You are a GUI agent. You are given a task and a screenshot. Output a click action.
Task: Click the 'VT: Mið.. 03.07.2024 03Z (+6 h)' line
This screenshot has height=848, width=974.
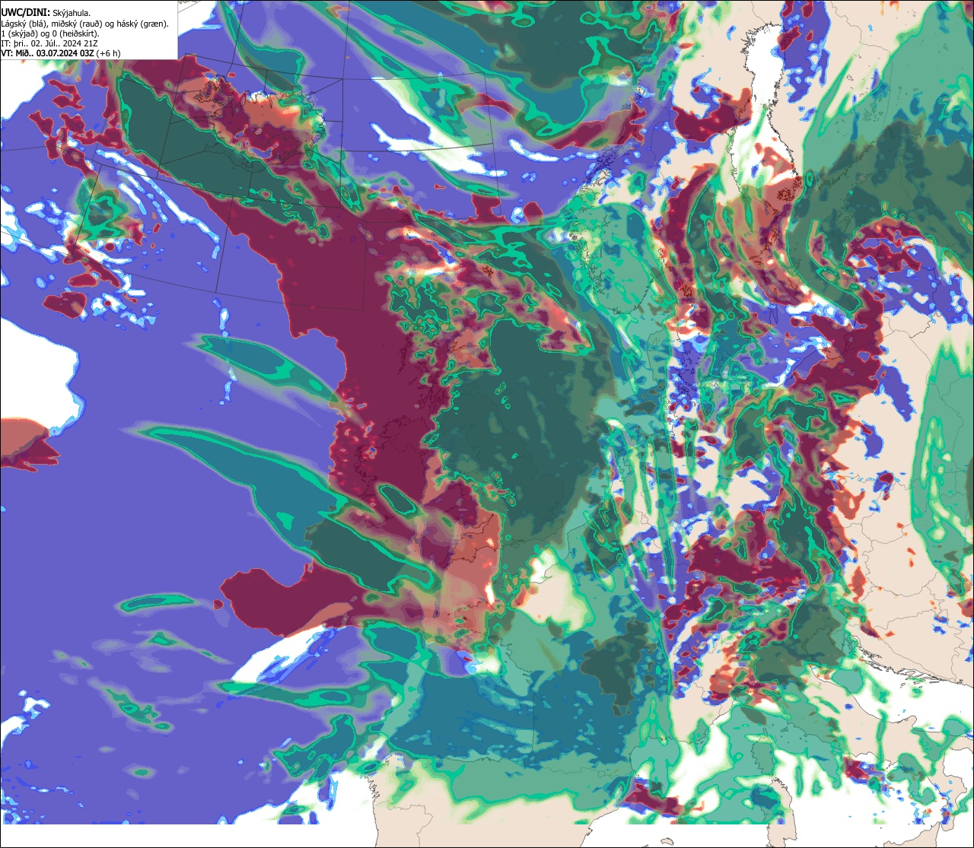(x=60, y=53)
